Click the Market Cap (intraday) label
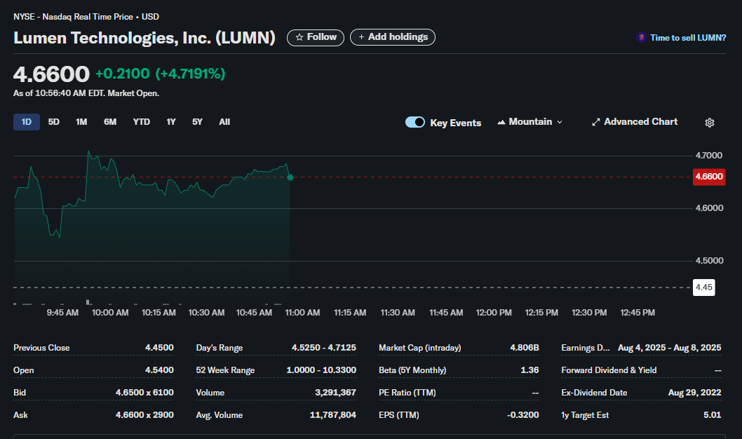This screenshot has height=439, width=742. [x=419, y=348]
